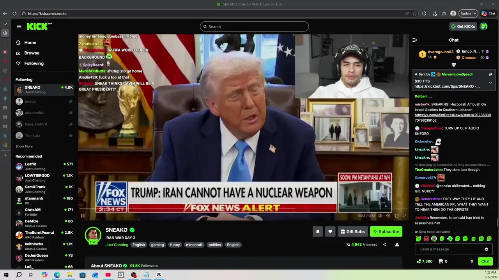Image resolution: width=499 pixels, height=280 pixels.
Task: Open LOWTIERGOD recommended channel
Action: point(44,178)
